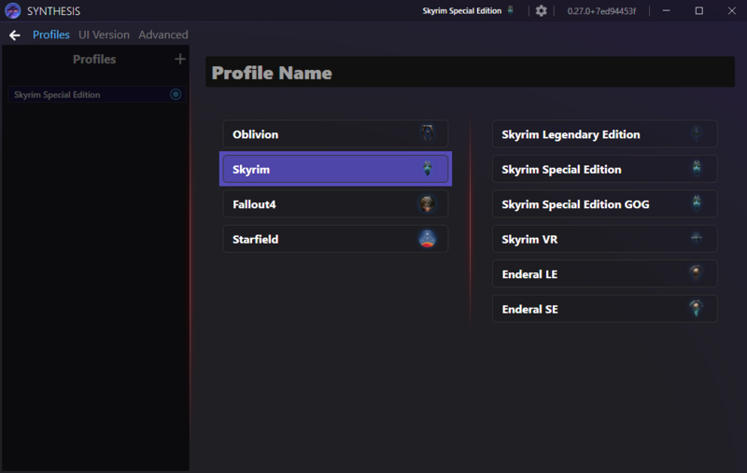
Task: Click the back arrow icon
Action: tap(14, 35)
